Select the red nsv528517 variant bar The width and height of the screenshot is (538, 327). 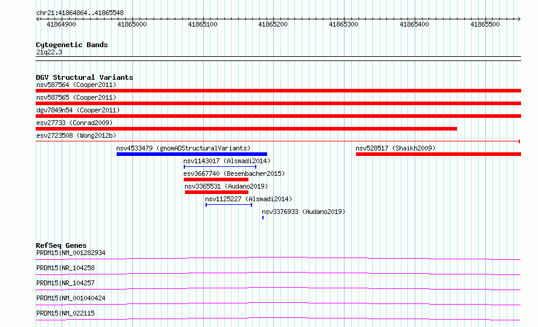click(438, 154)
